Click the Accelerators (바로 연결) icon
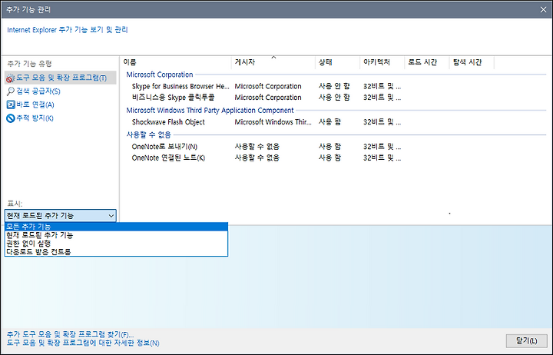Image resolution: width=553 pixels, height=355 pixels. [11, 105]
